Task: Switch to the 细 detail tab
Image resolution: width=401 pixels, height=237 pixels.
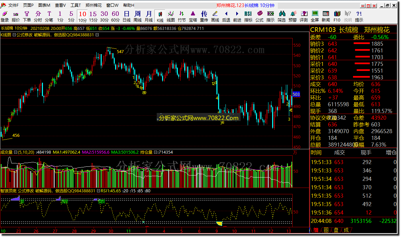Action: coord(316,230)
